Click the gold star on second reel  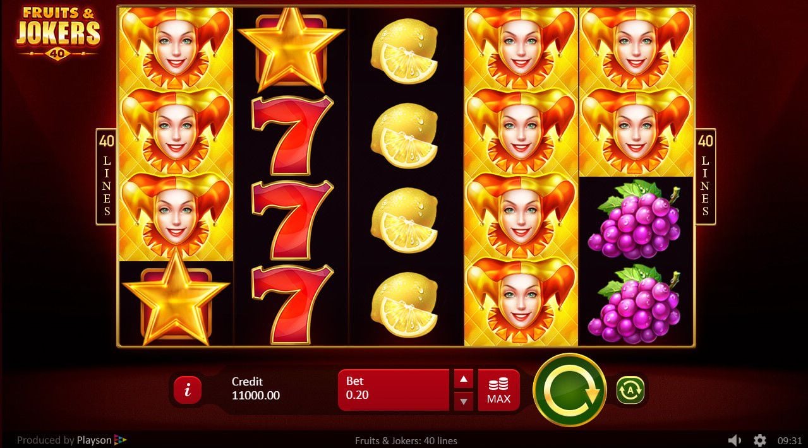pyautogui.click(x=291, y=49)
